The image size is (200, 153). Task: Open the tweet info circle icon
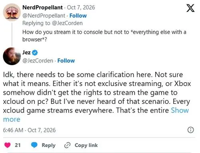pyautogui.click(x=190, y=130)
